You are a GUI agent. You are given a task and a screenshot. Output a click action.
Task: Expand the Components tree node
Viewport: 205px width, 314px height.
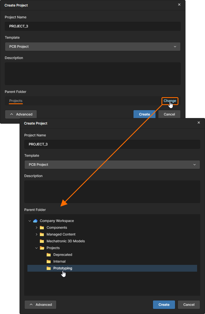[x=36, y=228]
